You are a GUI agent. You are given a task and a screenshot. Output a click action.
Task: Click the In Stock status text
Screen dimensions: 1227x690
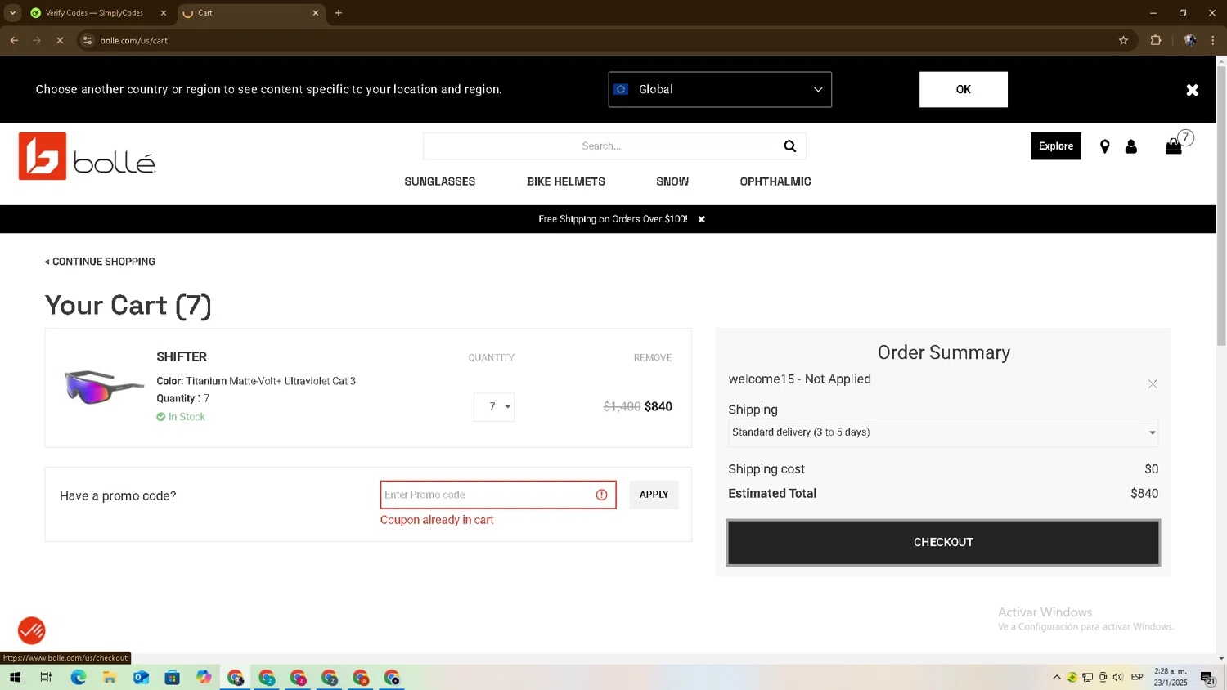tap(187, 417)
